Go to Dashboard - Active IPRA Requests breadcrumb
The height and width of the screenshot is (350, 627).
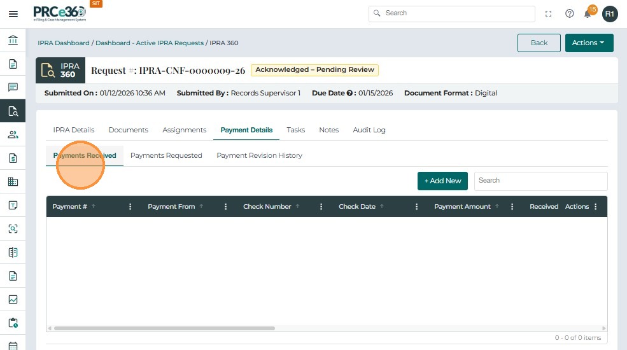(x=150, y=43)
